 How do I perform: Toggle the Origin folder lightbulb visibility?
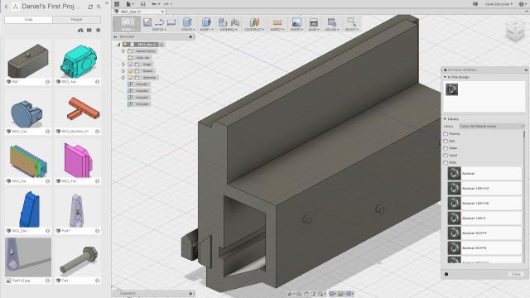[130, 65]
